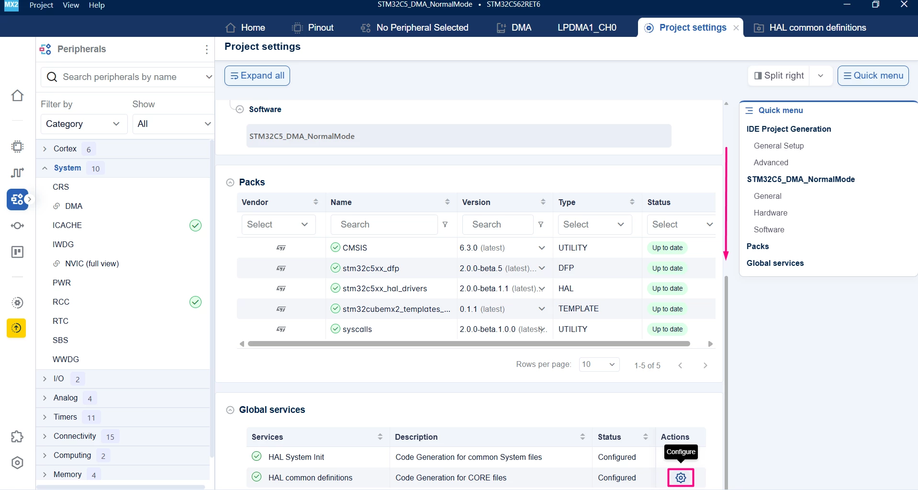Viewport: 918px width, 490px height.
Task: Switch to the Pinout tab
Action: tap(313, 27)
